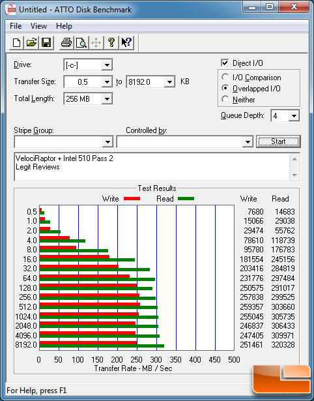Click the Start button
The height and width of the screenshot is (401, 314).
[x=278, y=141]
